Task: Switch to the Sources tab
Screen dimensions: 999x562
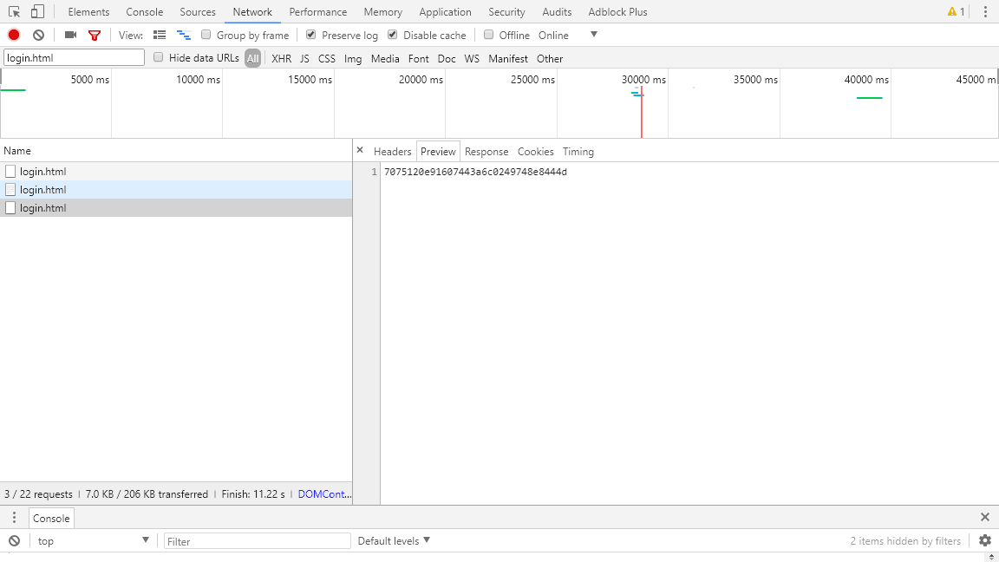Action: pyautogui.click(x=198, y=12)
